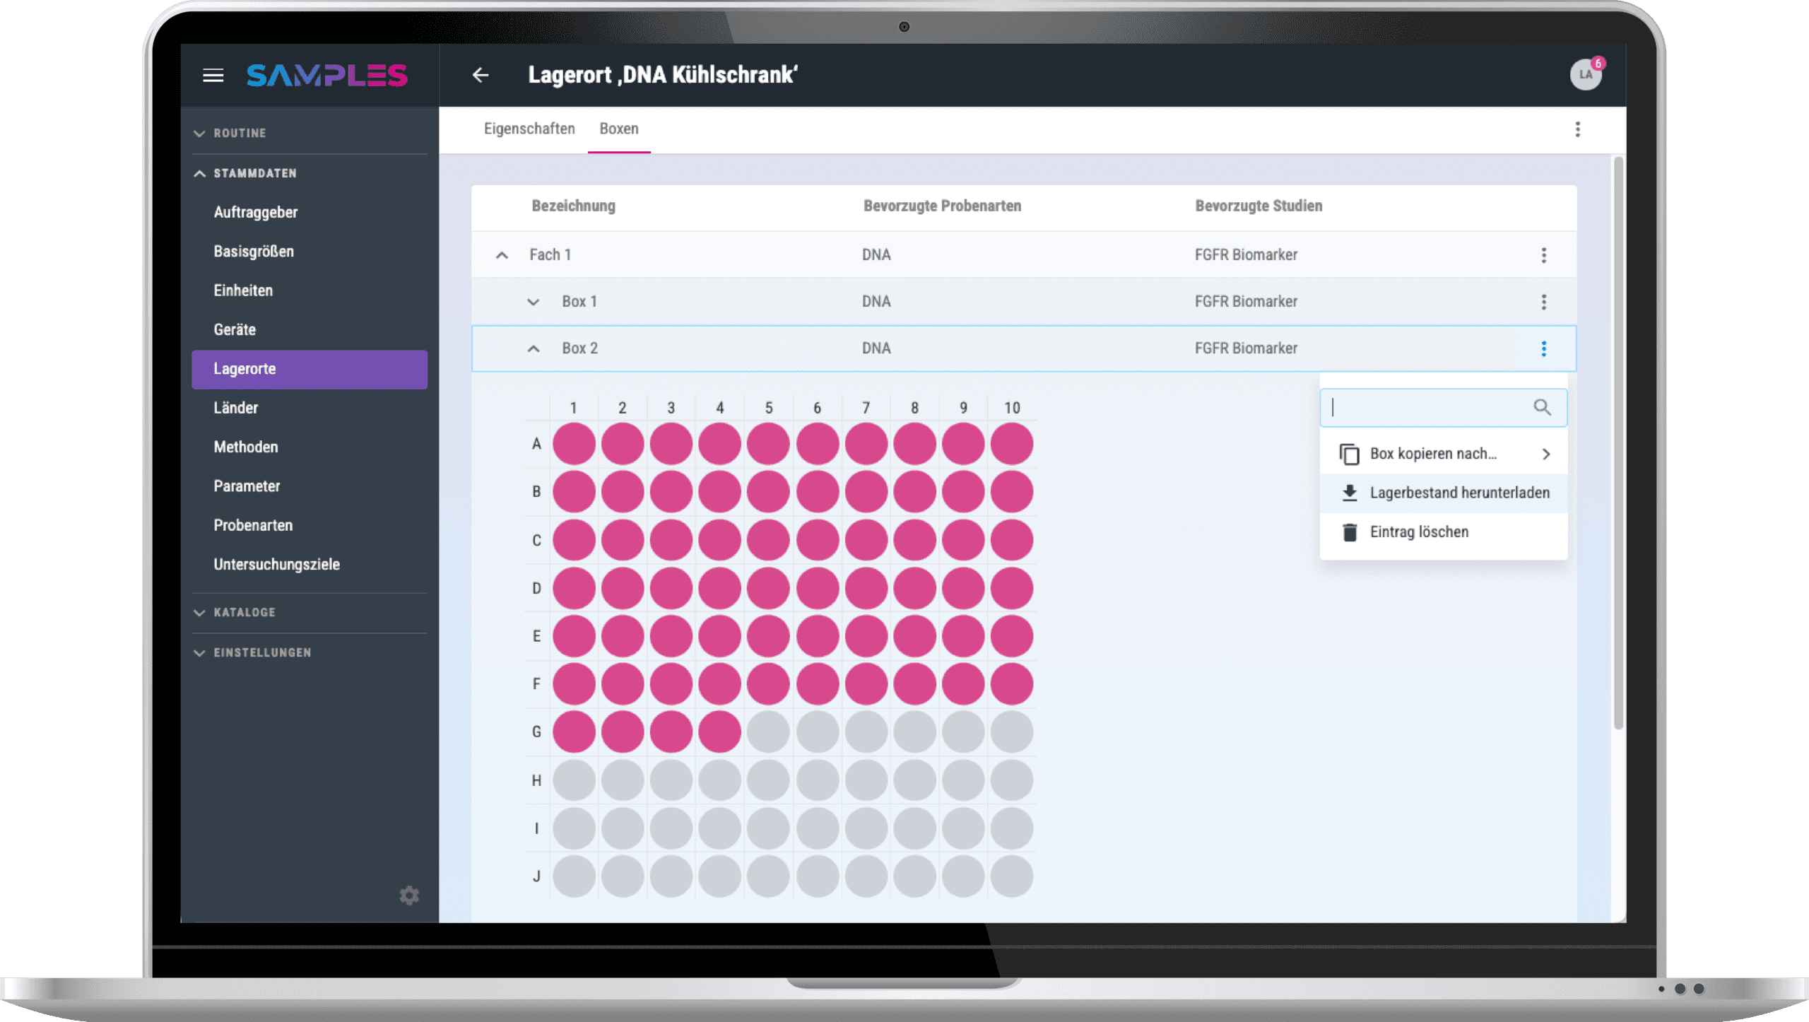Expand the Box 1 row
This screenshot has height=1022, width=1809.
click(x=534, y=302)
